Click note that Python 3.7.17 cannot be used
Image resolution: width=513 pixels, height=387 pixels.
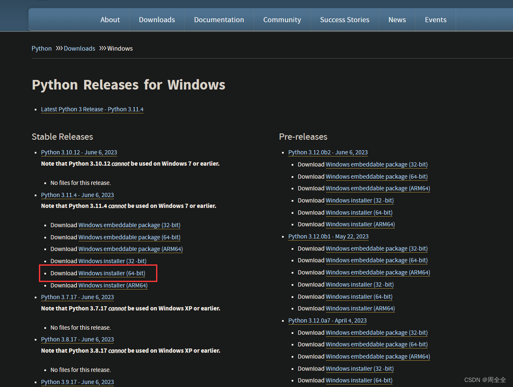131,308
